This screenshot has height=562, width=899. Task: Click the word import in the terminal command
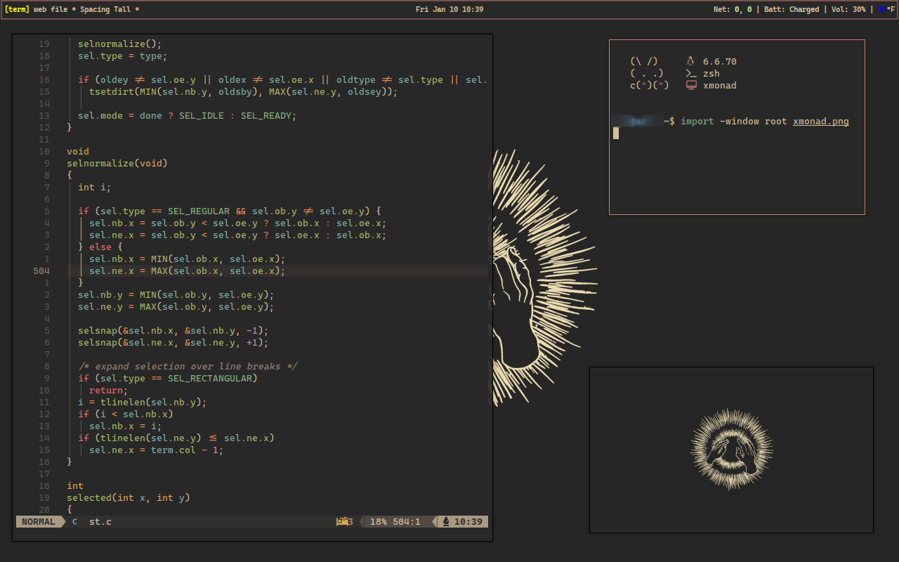tap(697, 122)
